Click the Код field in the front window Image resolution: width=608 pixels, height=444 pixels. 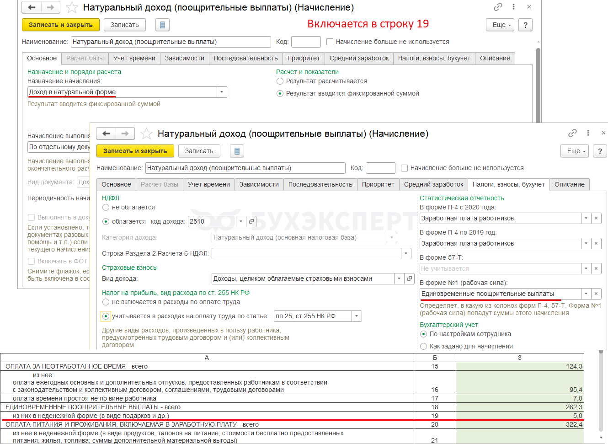pyautogui.click(x=380, y=168)
